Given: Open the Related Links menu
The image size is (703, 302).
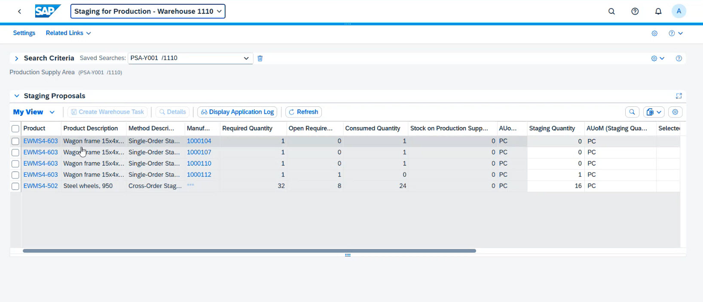Looking at the screenshot, I should (68, 33).
